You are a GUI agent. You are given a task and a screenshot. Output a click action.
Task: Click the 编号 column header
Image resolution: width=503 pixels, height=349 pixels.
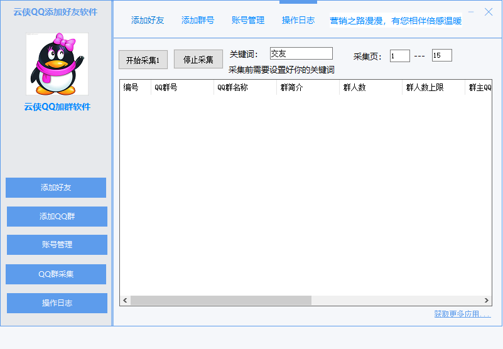tap(136, 87)
